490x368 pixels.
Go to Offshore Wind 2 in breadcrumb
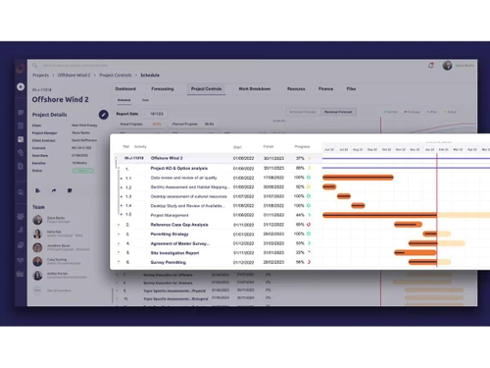[x=73, y=76]
